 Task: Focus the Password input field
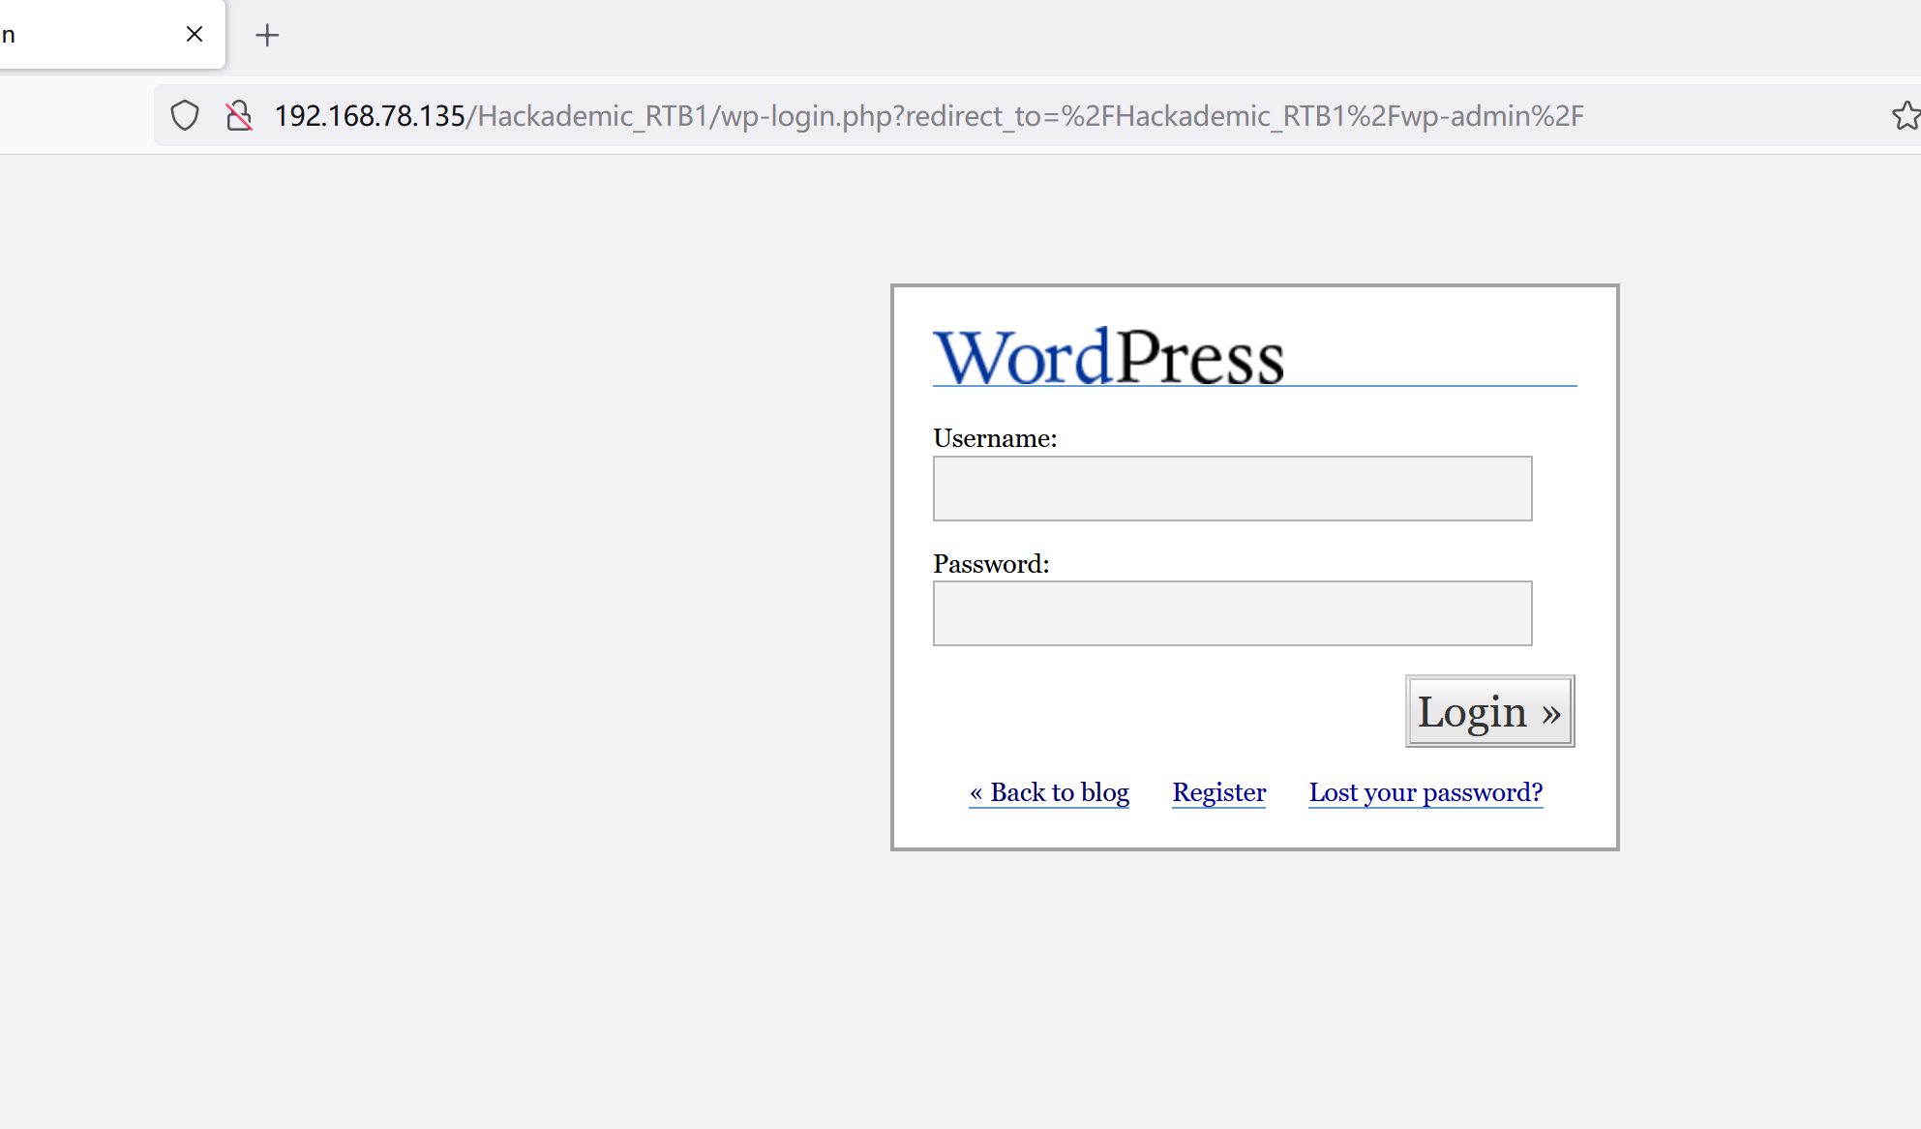coord(1232,613)
